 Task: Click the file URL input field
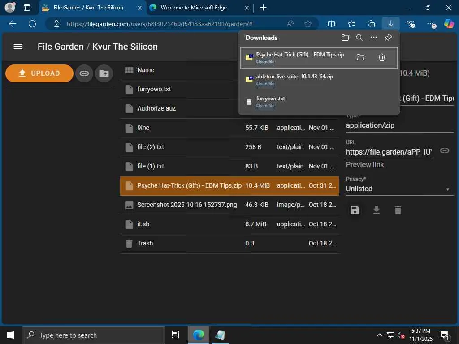coord(389,152)
